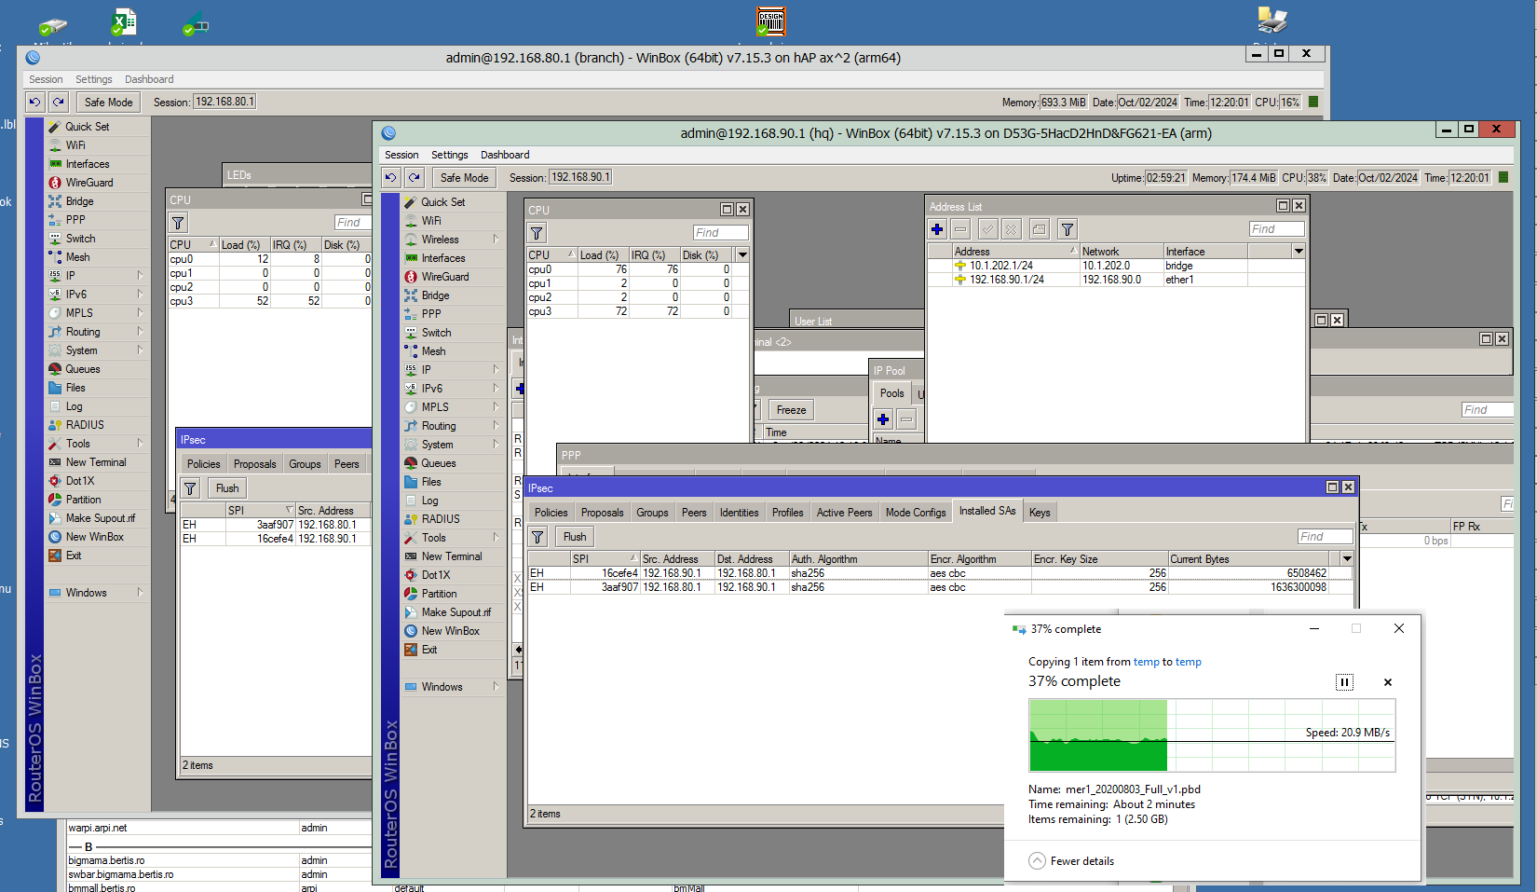Image resolution: width=1537 pixels, height=892 pixels.
Task: Open column dropdown in hq CPU table
Action: 742,254
